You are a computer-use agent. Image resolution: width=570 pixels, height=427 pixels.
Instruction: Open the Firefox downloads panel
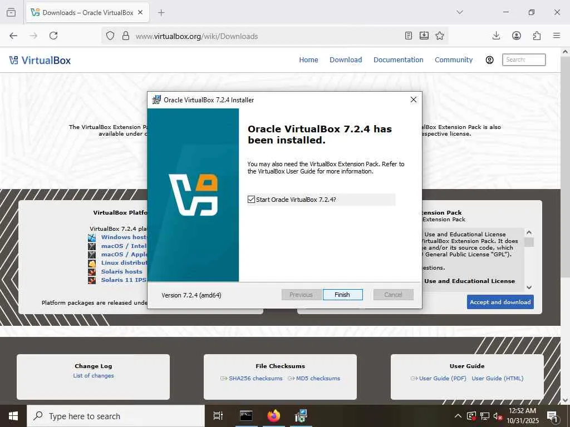coord(496,36)
